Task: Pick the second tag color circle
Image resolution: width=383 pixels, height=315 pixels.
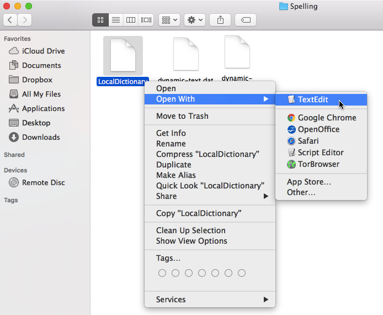Action: [x=175, y=273]
